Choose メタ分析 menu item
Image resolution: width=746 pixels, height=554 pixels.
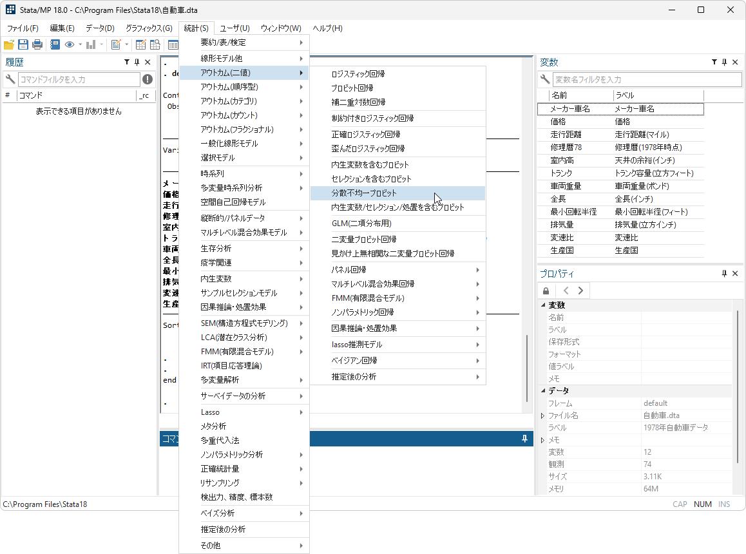click(x=244, y=426)
